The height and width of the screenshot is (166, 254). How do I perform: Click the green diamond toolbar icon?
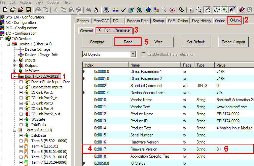coord(225,10)
